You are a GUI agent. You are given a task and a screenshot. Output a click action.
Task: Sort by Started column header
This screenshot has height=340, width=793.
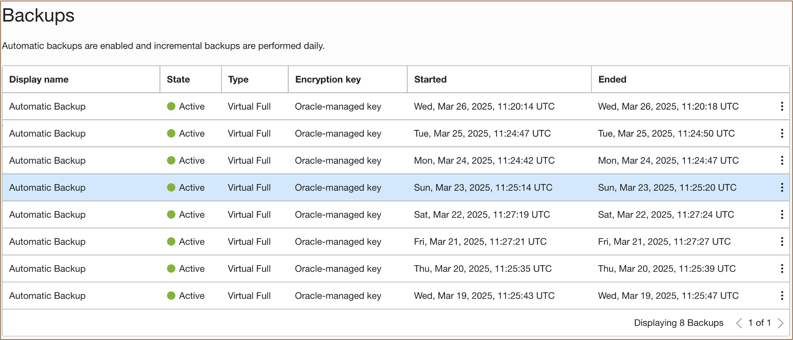(430, 79)
